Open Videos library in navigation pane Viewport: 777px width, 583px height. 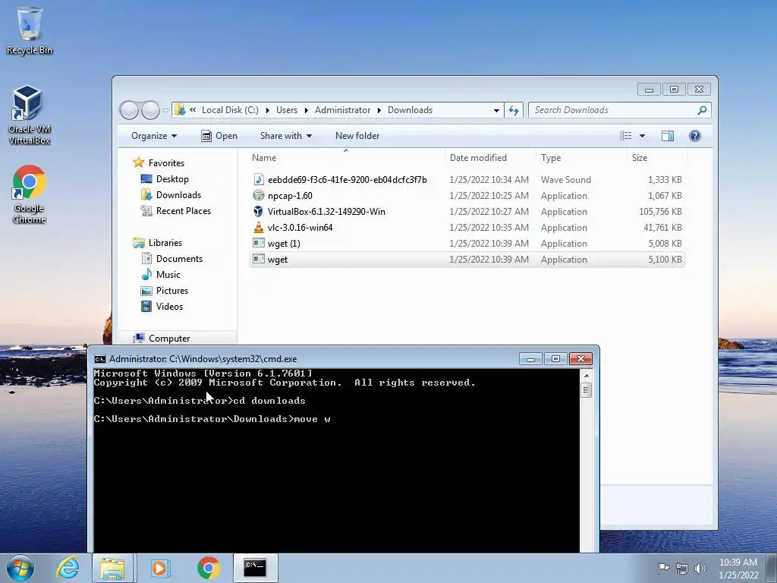coord(162,307)
